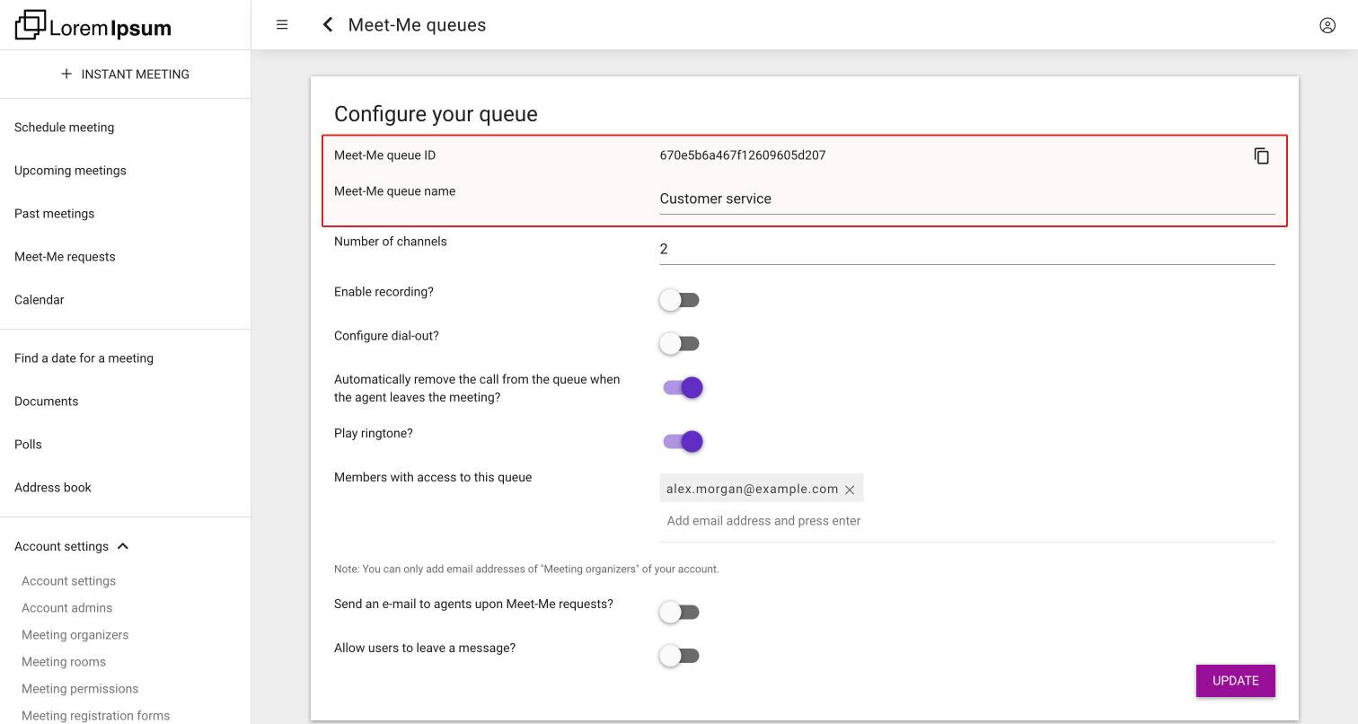Image resolution: width=1358 pixels, height=724 pixels.
Task: Click the Meet-Me queues page title
Action: coord(417,25)
